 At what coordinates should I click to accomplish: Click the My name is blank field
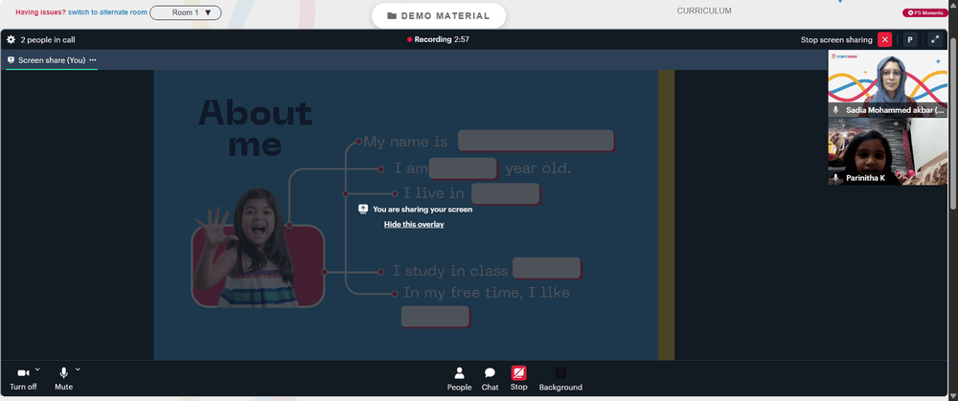pos(536,141)
